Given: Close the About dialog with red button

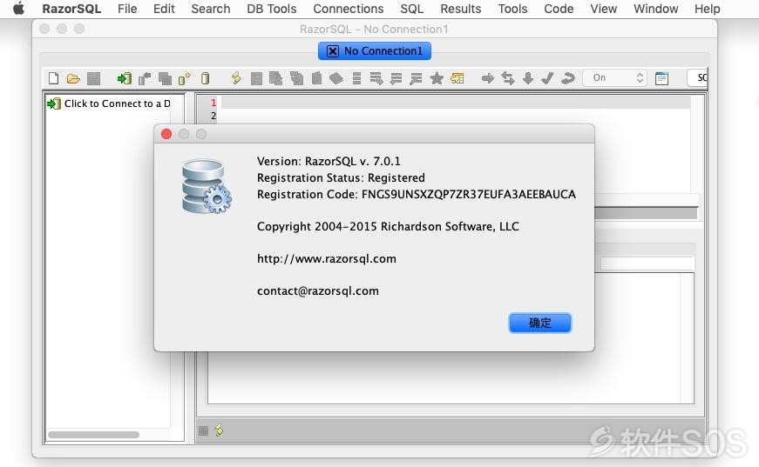Looking at the screenshot, I should (166, 134).
